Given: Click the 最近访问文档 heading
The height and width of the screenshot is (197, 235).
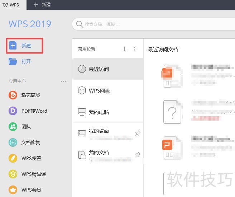Looking at the screenshot, I should click(x=163, y=50).
